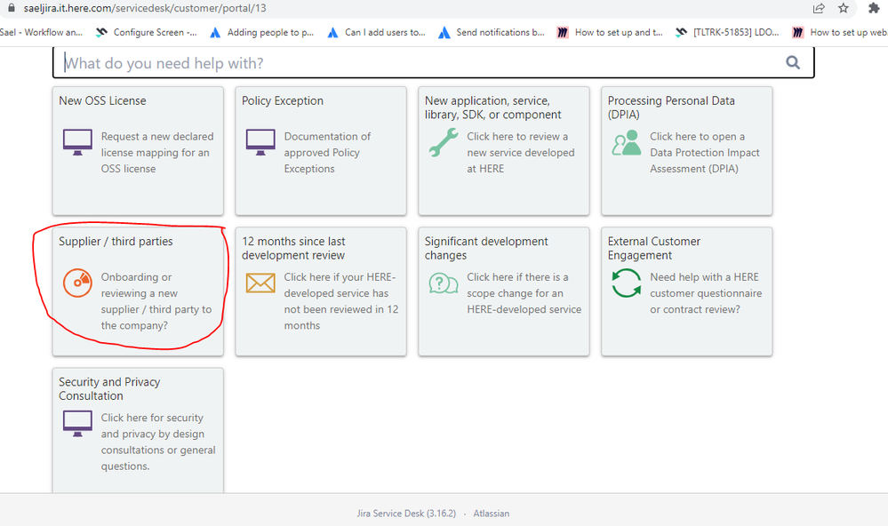Screen dimensions: 888x526
Task: Open the 'Configure Screen' bookmark
Action: 147,32
